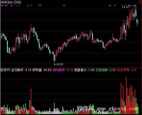Screen dimensions: 142x115
Task: Click the 相对换手: 5.14 indicator value
Action: [x=63, y=70]
